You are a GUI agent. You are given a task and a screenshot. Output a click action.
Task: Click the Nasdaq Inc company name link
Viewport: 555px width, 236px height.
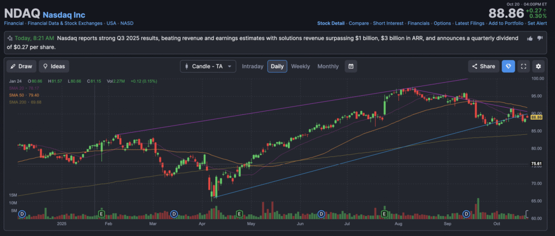63,13
